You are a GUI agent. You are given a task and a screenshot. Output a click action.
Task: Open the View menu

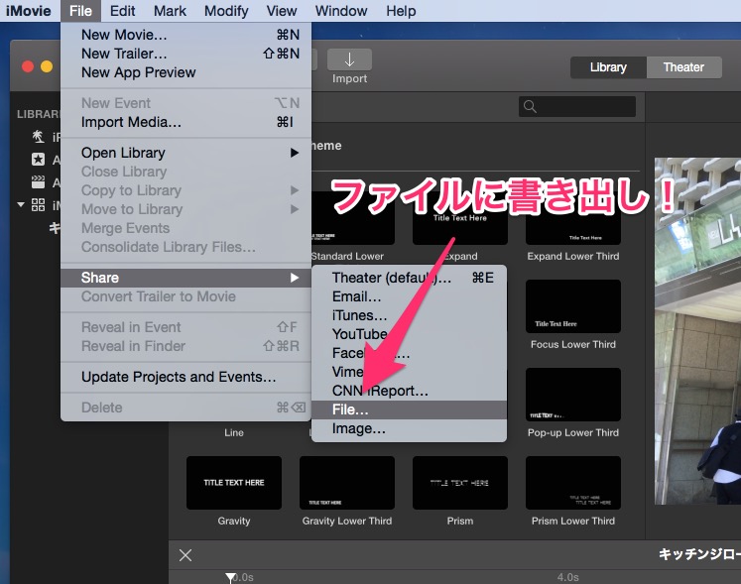coord(282,10)
